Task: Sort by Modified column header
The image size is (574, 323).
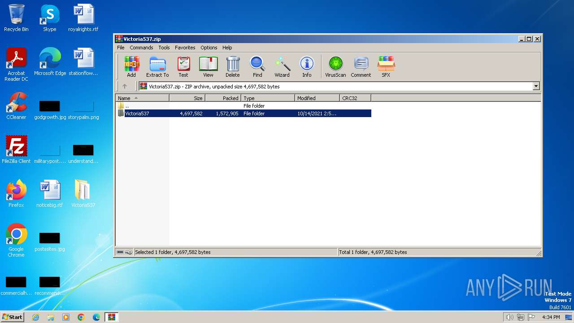Action: pos(317,98)
